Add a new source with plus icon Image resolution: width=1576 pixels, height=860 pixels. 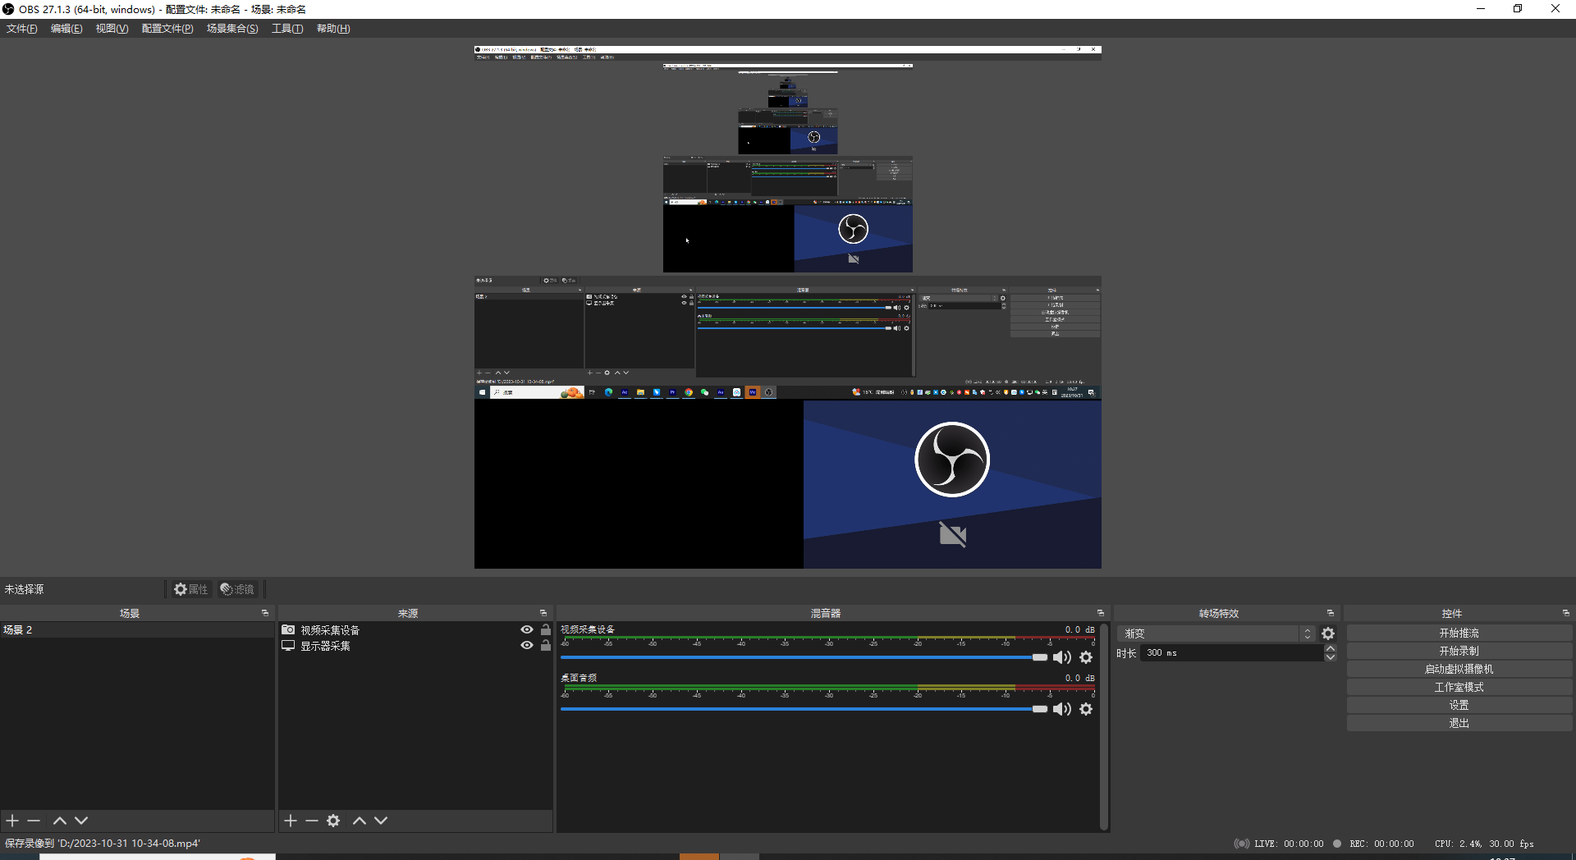[291, 821]
